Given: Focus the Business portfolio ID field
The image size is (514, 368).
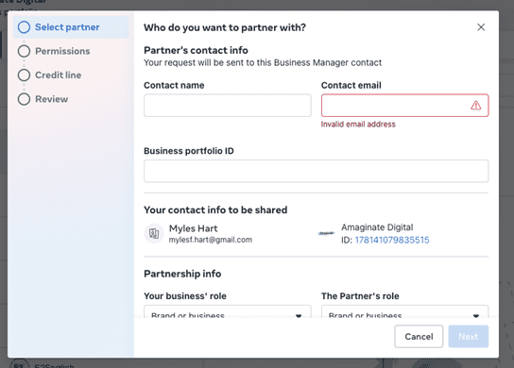Looking at the screenshot, I should (x=316, y=171).
